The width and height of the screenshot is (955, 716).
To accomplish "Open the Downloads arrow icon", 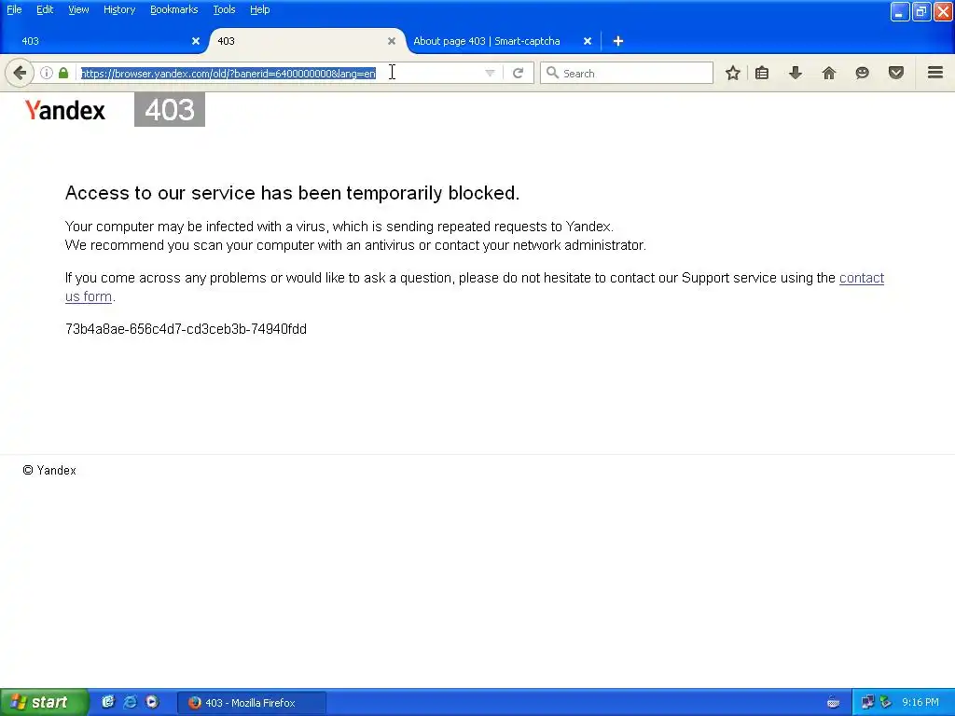I will click(x=796, y=73).
